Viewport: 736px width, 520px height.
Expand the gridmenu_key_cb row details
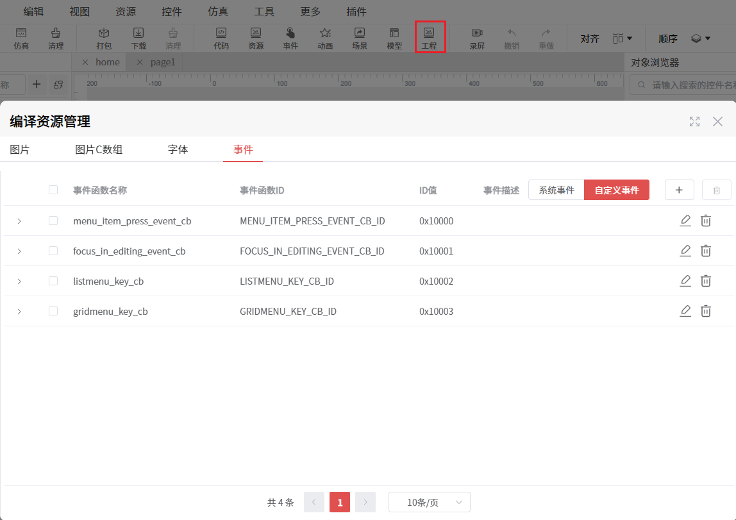click(19, 312)
